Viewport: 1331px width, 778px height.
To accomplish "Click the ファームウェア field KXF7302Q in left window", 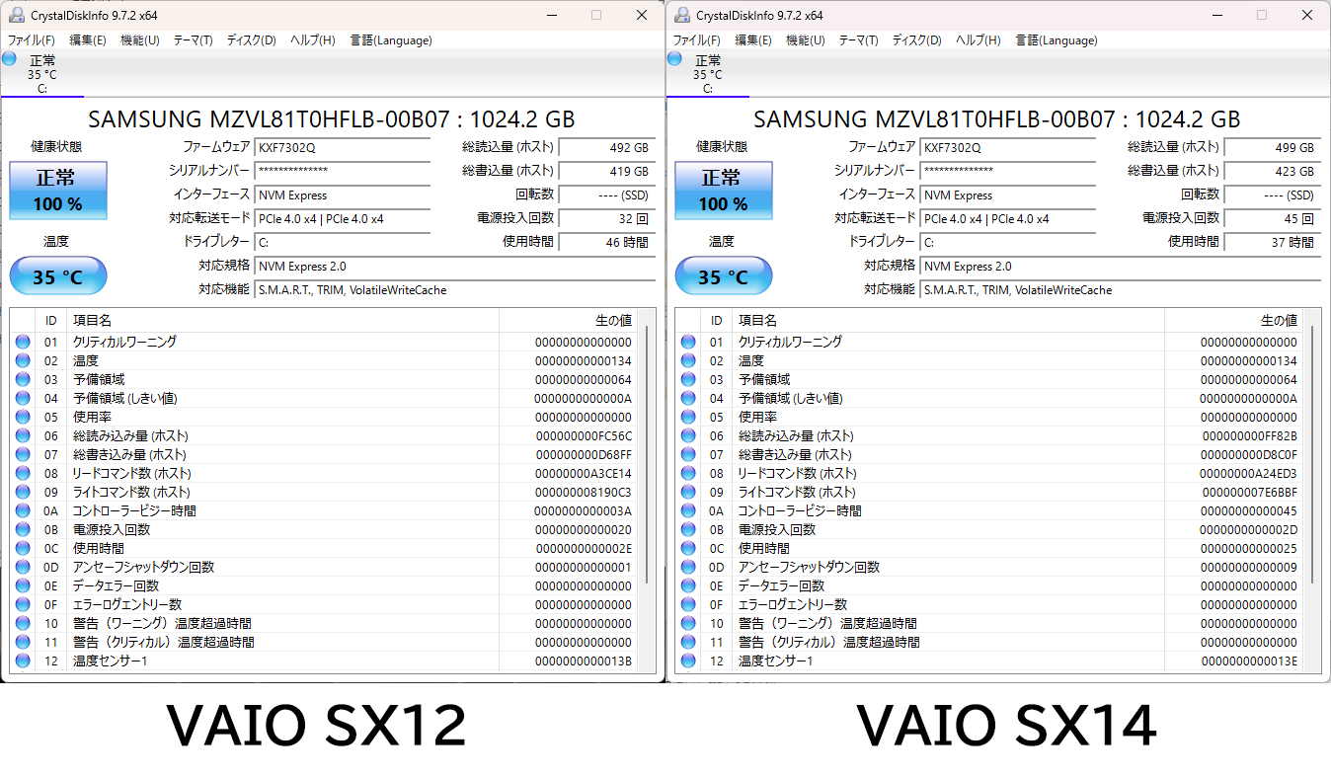I will (x=342, y=147).
